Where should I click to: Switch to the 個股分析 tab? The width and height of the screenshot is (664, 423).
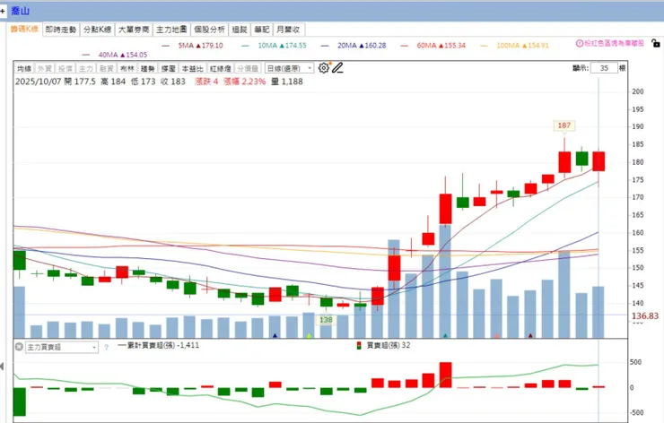(210, 30)
